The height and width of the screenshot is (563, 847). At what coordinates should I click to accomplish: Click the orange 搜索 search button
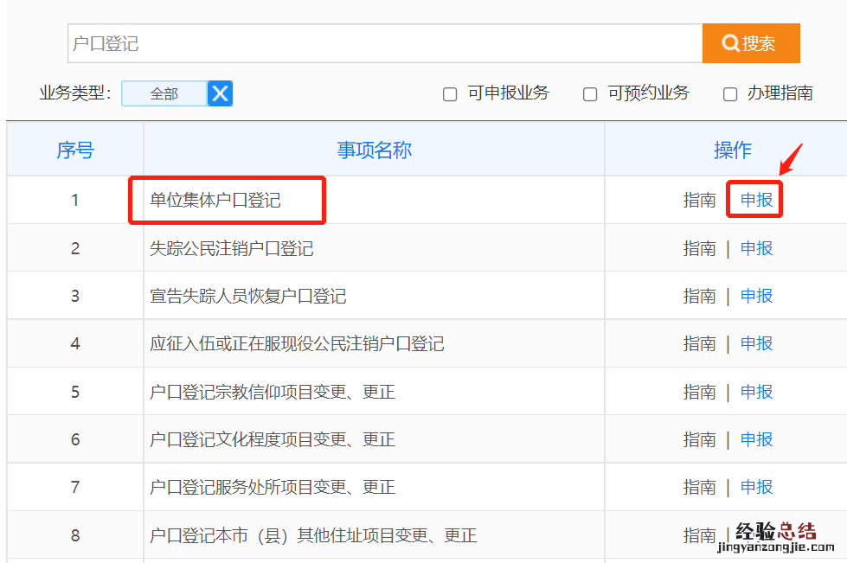click(750, 43)
